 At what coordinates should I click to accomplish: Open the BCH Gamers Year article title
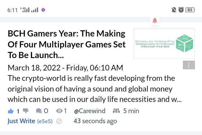[67, 44]
